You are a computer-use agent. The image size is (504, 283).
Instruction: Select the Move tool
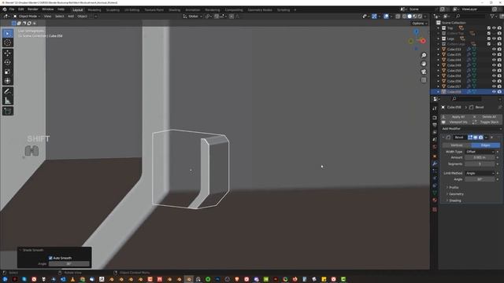click(x=8, y=53)
